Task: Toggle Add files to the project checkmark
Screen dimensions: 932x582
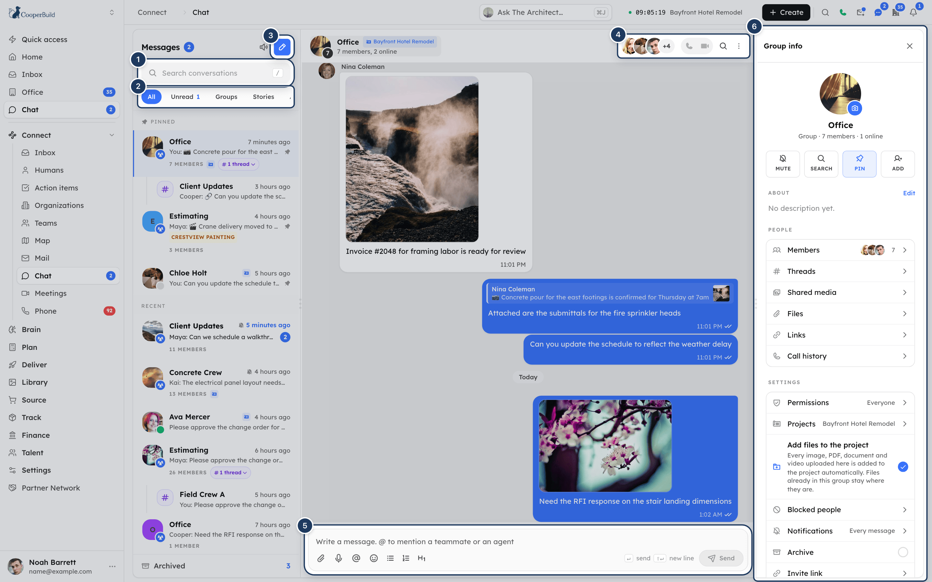Action: click(903, 467)
